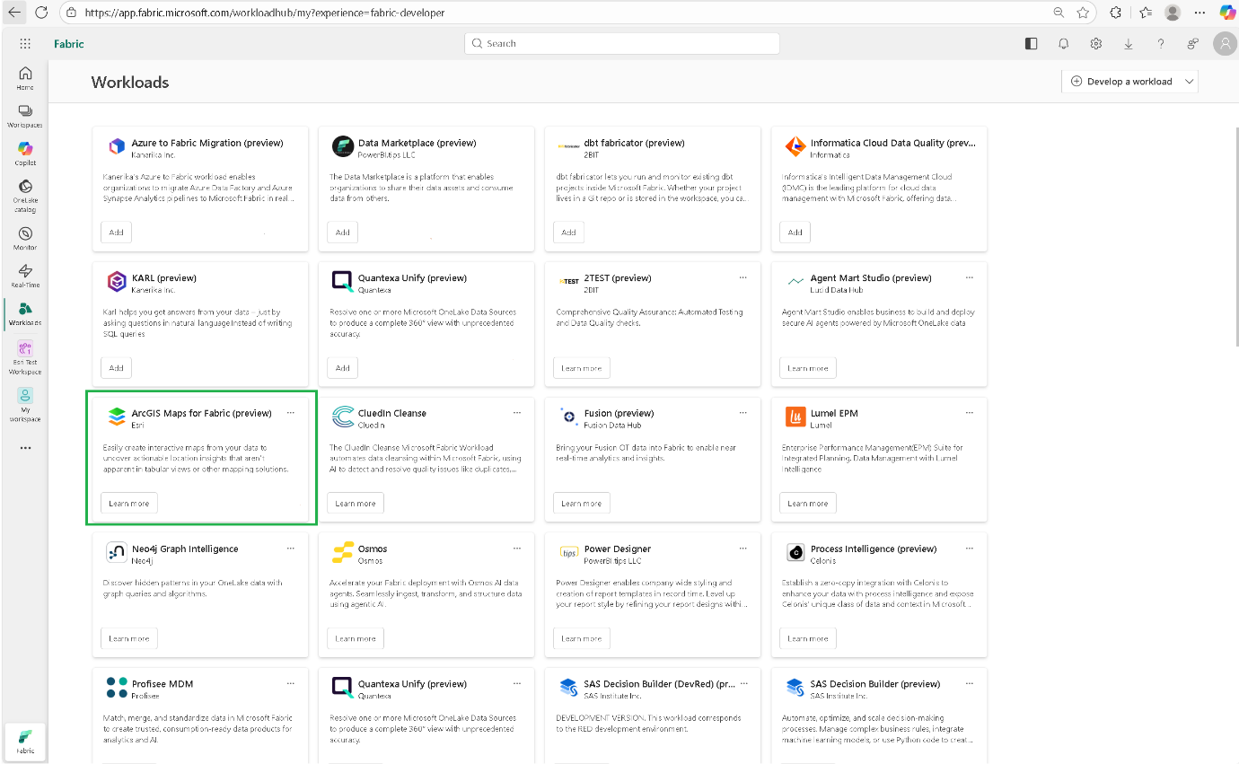Open Workspaces from the left navigation
Image resolution: width=1239 pixels, height=764 pixels.
(x=25, y=116)
